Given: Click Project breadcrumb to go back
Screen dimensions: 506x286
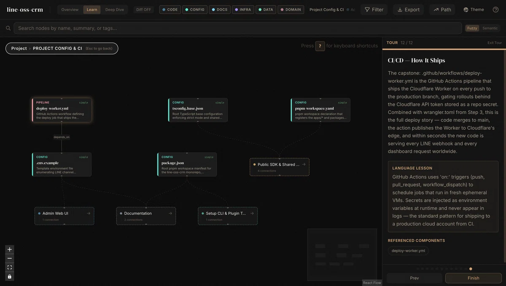Looking at the screenshot, I should tap(19, 48).
